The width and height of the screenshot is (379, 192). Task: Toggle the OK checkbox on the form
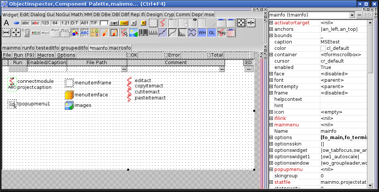pos(129,55)
